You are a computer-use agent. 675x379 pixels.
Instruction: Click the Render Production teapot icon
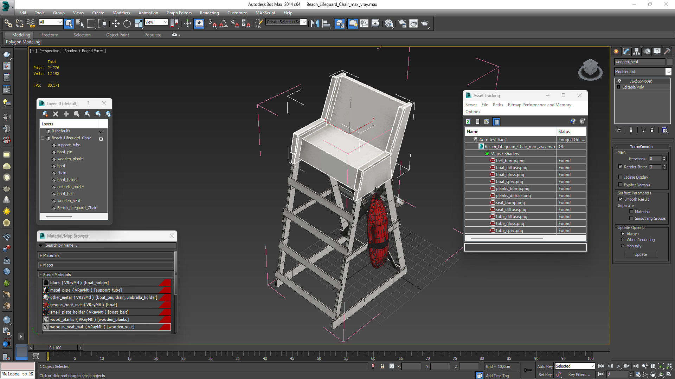pos(425,24)
